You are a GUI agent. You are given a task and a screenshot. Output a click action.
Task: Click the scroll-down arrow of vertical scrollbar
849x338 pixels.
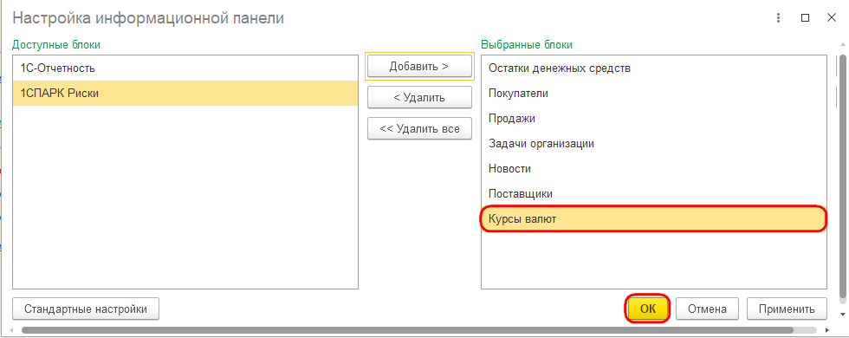842,314
